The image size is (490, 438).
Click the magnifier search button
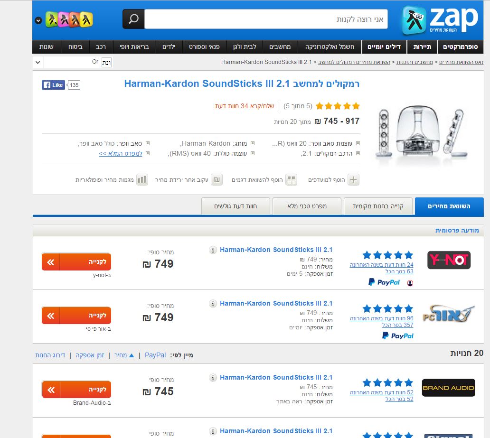coord(133,19)
